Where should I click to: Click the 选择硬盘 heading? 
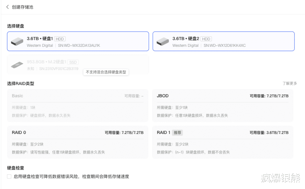pos(16,26)
